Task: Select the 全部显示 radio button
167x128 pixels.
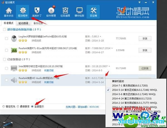Action: (x=32, y=107)
